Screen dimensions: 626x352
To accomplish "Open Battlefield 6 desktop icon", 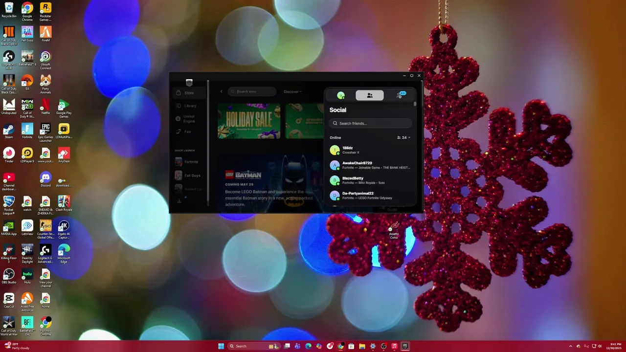I will 27,58.
